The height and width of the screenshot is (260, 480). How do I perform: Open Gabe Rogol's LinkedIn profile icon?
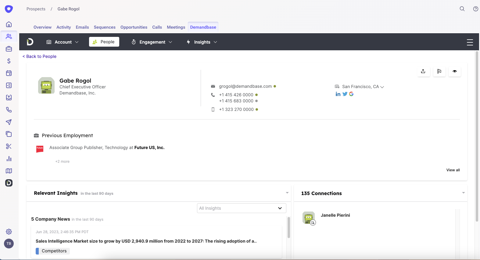click(x=338, y=94)
